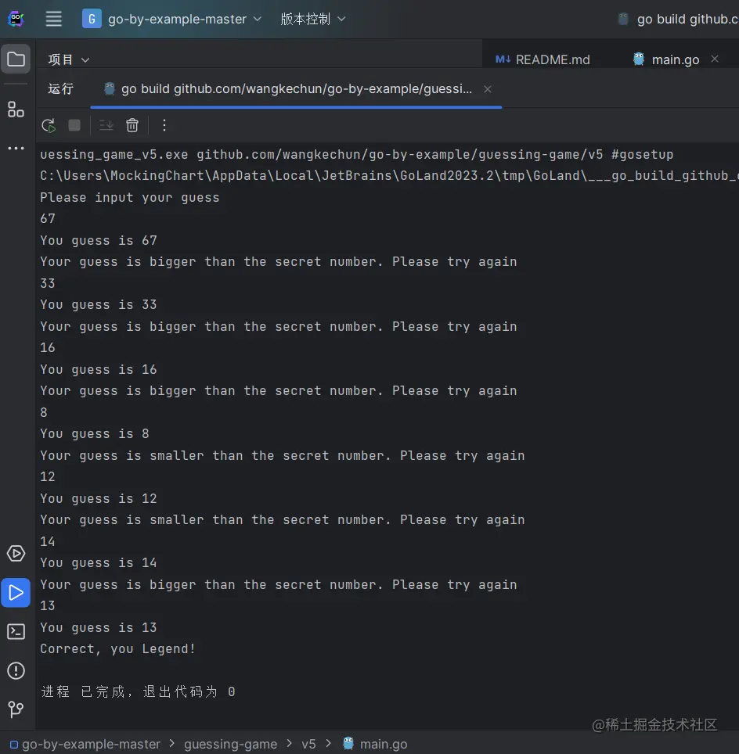Click the 'You guess is 67' output line
Viewport: 739px width, 754px height.
point(98,240)
